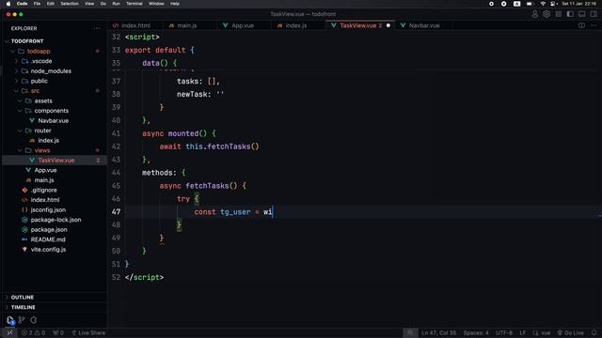Switch to main.js tab
602x338 pixels.
(187, 25)
